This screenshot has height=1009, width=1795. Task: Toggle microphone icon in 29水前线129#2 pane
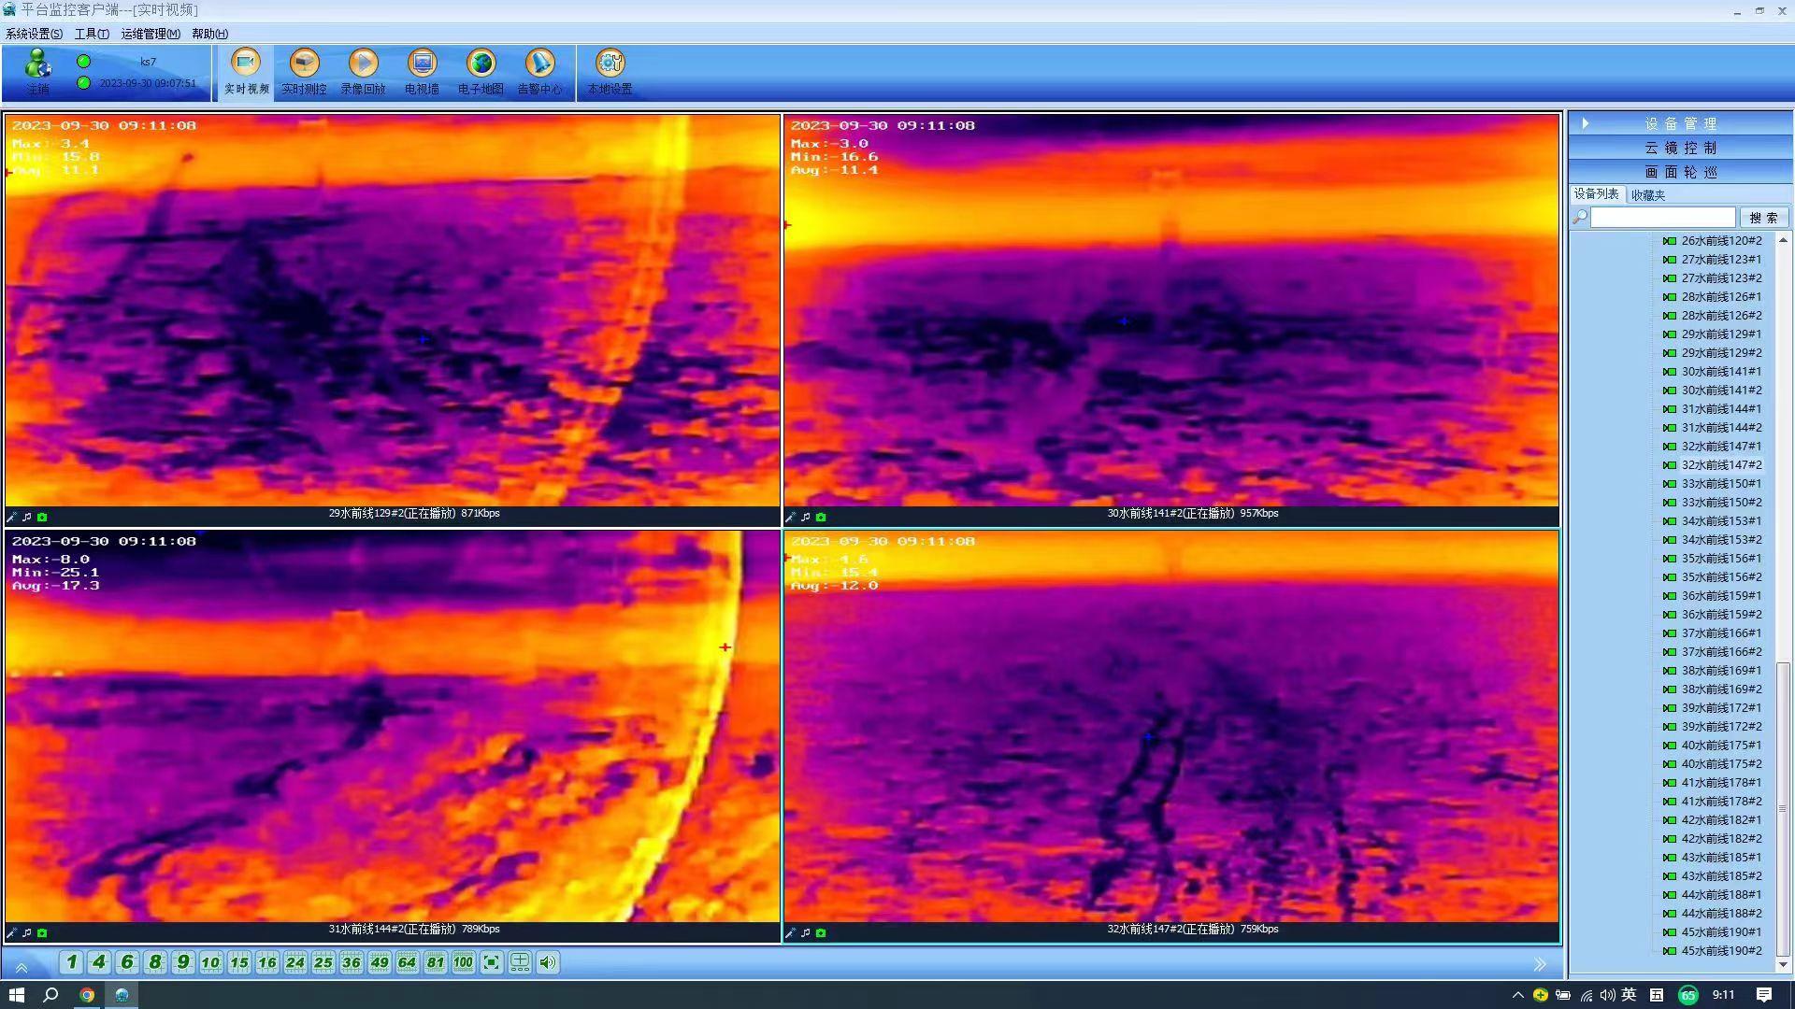click(12, 517)
